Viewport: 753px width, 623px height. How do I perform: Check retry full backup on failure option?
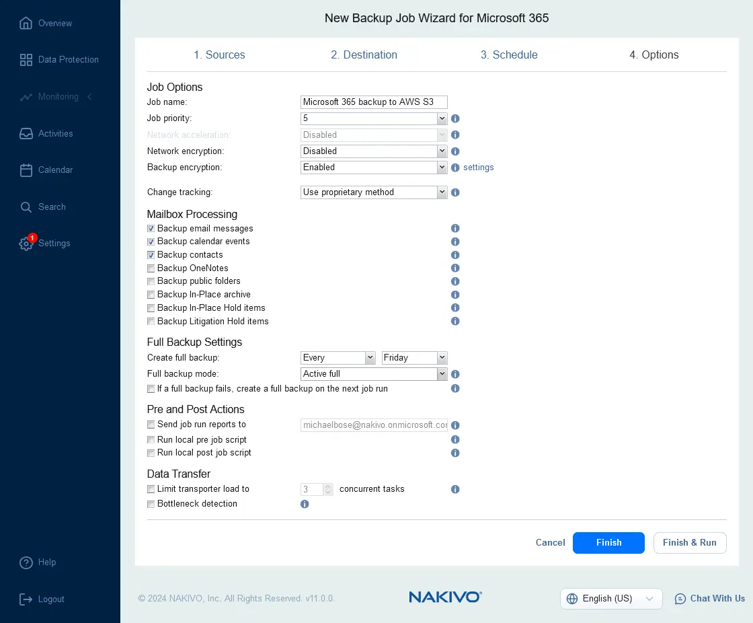tap(151, 389)
